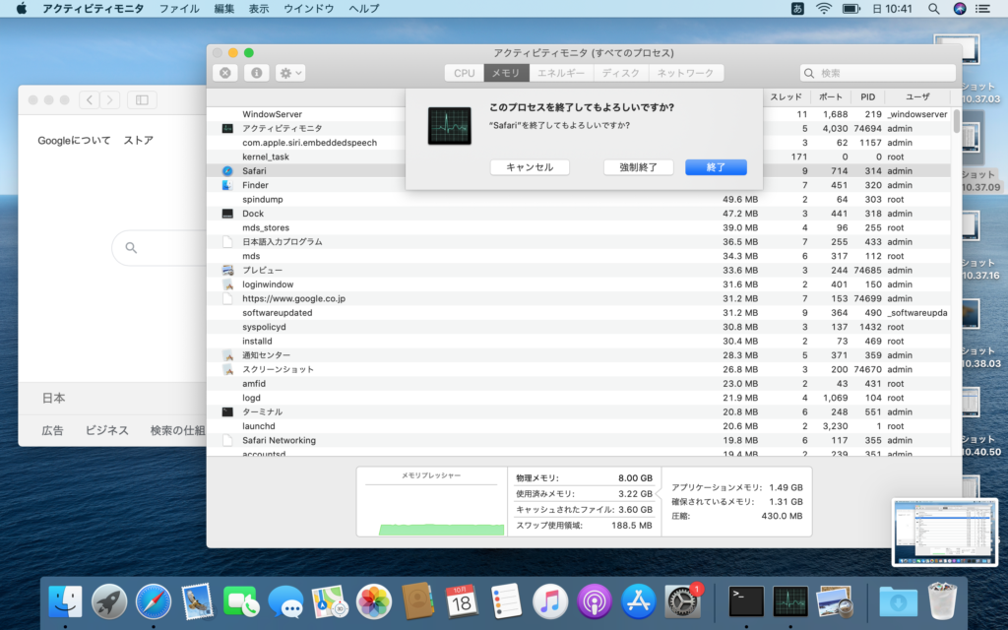This screenshot has height=630, width=1008.
Task: Sort by スレッド column header
Action: coord(787,97)
